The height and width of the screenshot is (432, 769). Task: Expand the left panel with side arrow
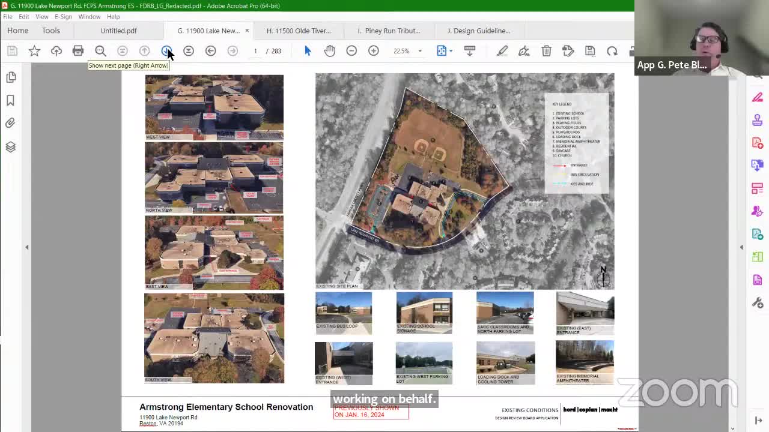click(27, 247)
